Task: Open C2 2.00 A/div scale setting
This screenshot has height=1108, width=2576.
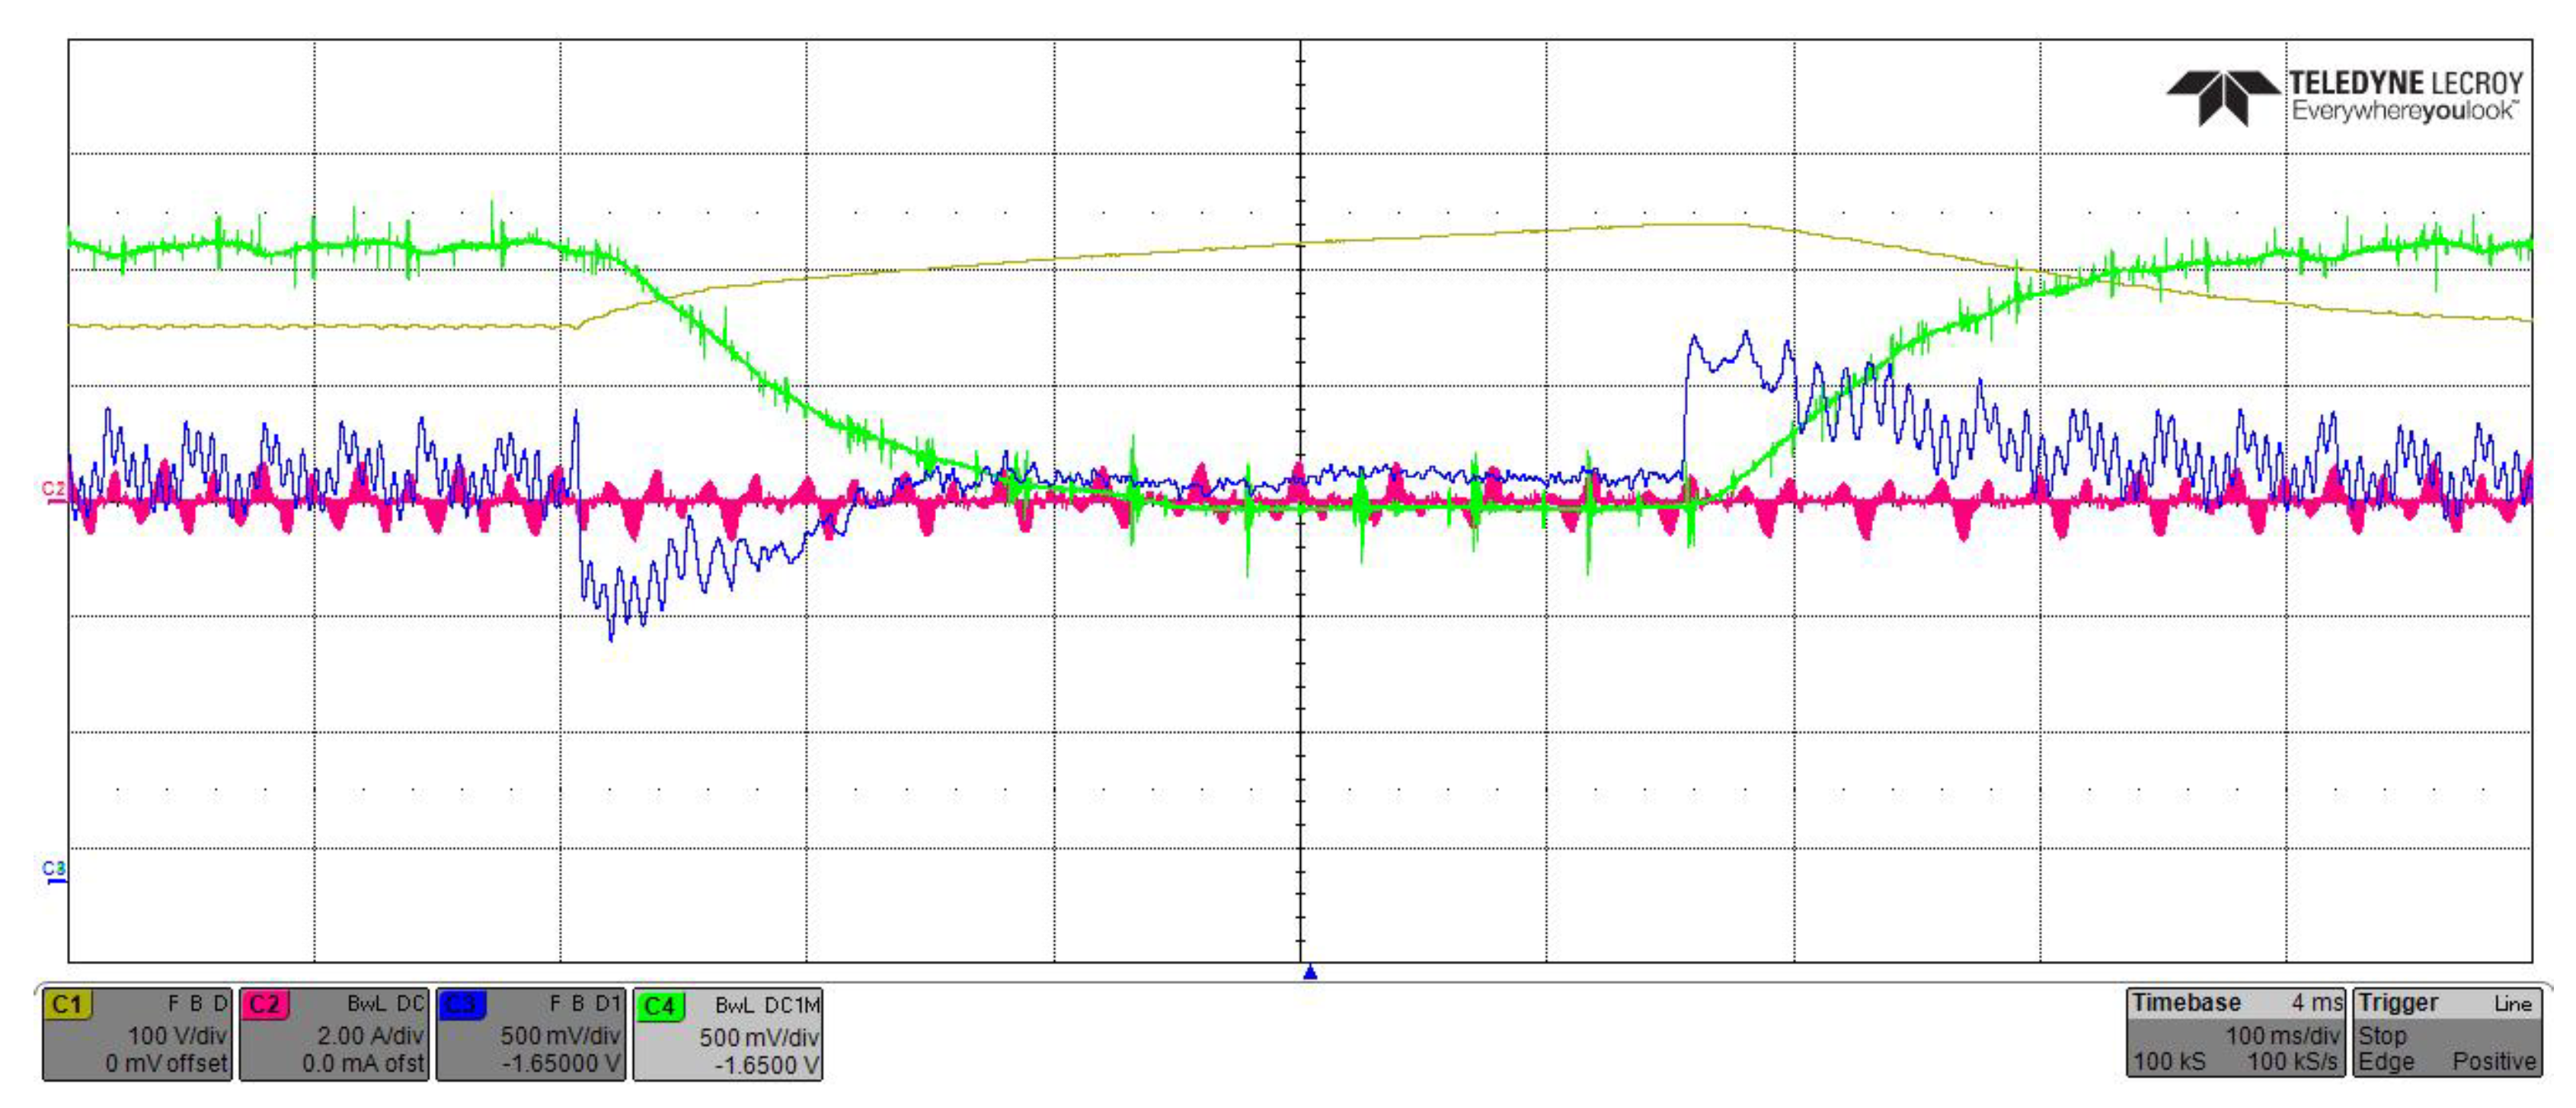Action: 370,1035
